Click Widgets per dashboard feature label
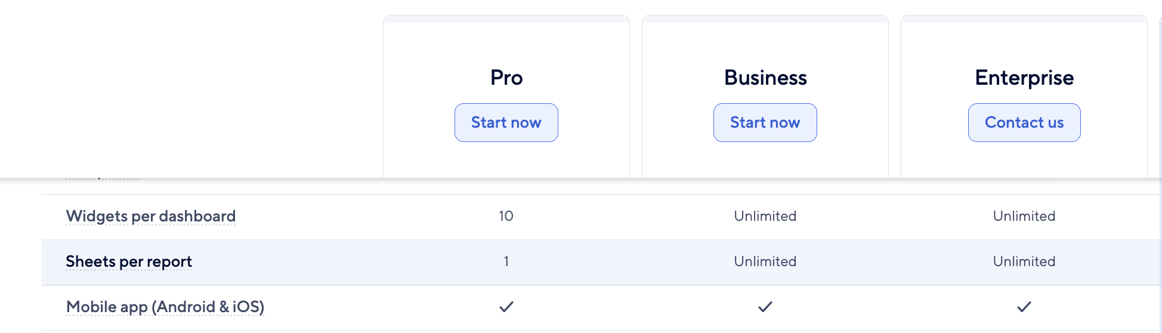The width and height of the screenshot is (1162, 333). coord(150,216)
